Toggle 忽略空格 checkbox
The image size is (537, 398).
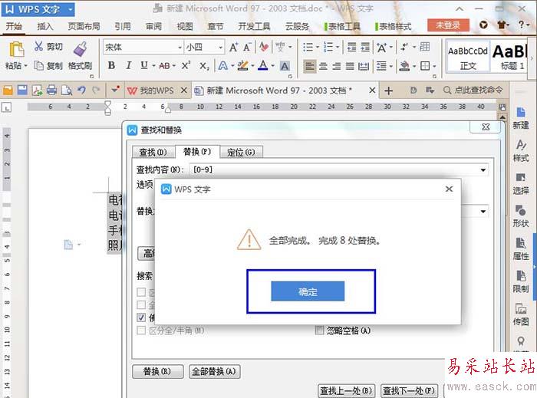pos(319,331)
